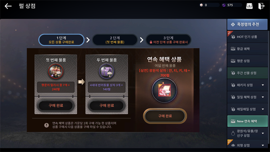Tap the purple pearl currency icon
Viewport: 270px width, 152px height.
(224, 5)
